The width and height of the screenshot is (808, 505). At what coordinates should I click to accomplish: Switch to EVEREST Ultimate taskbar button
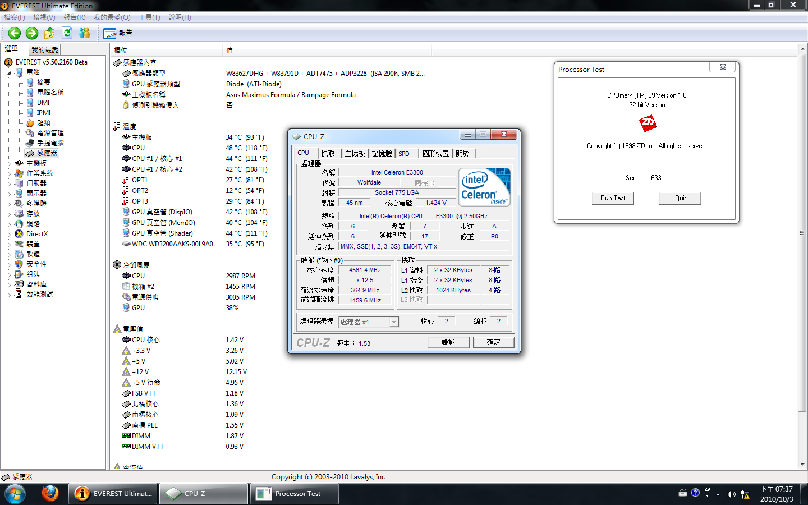(x=113, y=494)
